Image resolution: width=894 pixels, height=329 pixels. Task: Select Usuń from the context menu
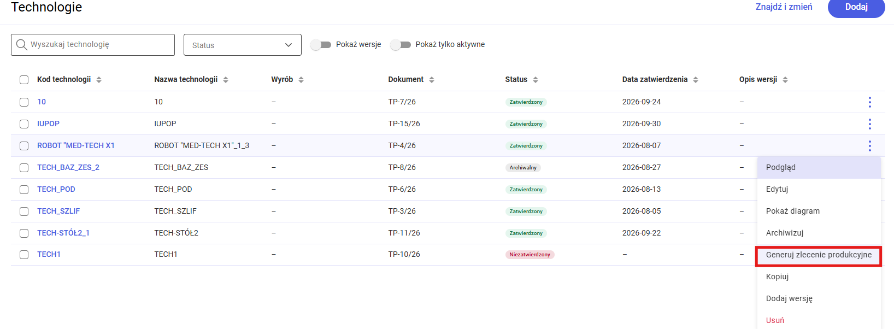tap(819, 320)
